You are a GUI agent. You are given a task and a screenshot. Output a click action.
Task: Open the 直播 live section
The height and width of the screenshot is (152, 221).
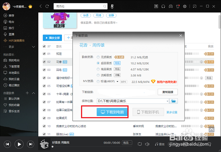pyautogui.click(x=9, y=34)
